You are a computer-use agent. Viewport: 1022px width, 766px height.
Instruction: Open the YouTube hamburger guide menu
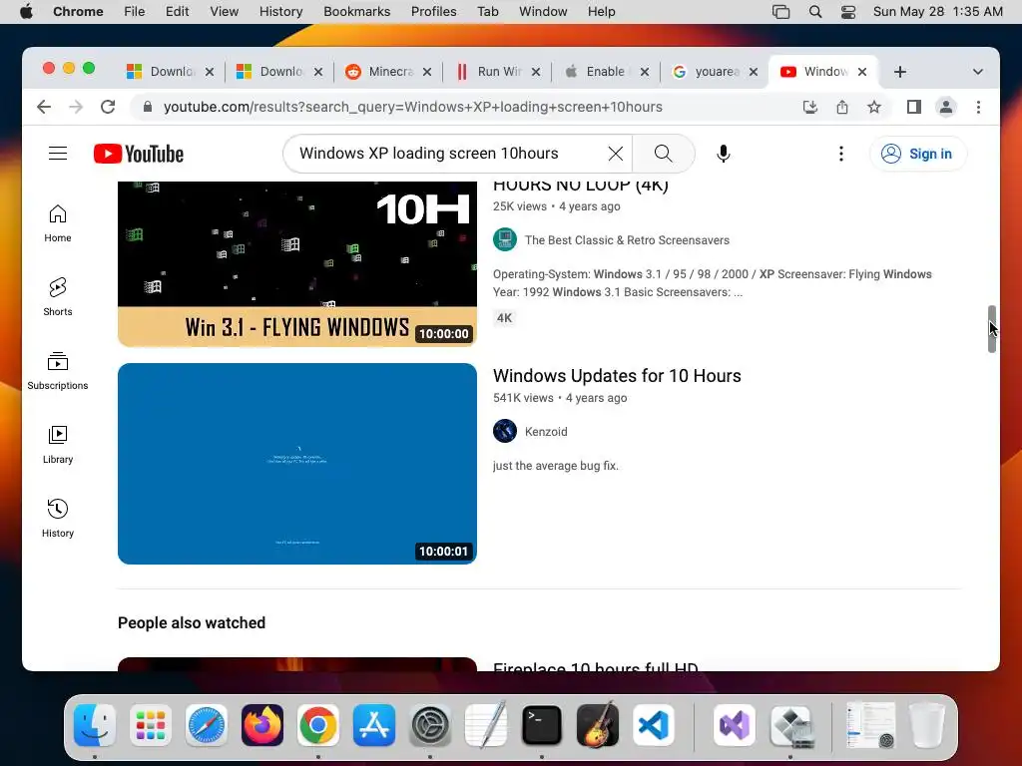58,153
